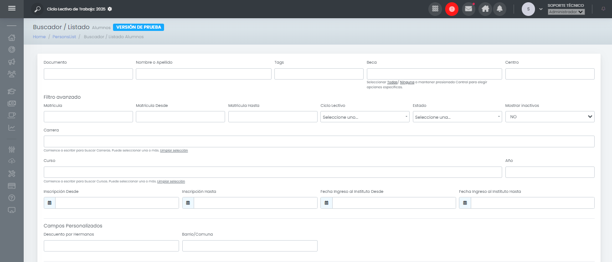Open calendar picker for Inscripción Hasta
This screenshot has height=262, width=612.
click(188, 203)
